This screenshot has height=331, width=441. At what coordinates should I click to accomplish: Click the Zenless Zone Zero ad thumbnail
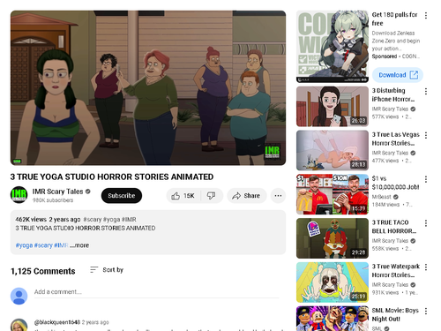click(x=333, y=47)
